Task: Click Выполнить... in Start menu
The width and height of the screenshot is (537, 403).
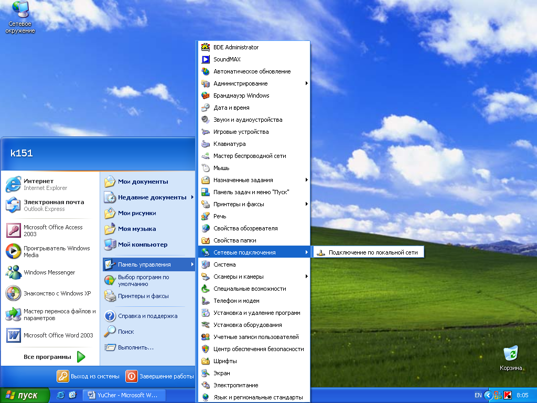Action: (x=148, y=347)
